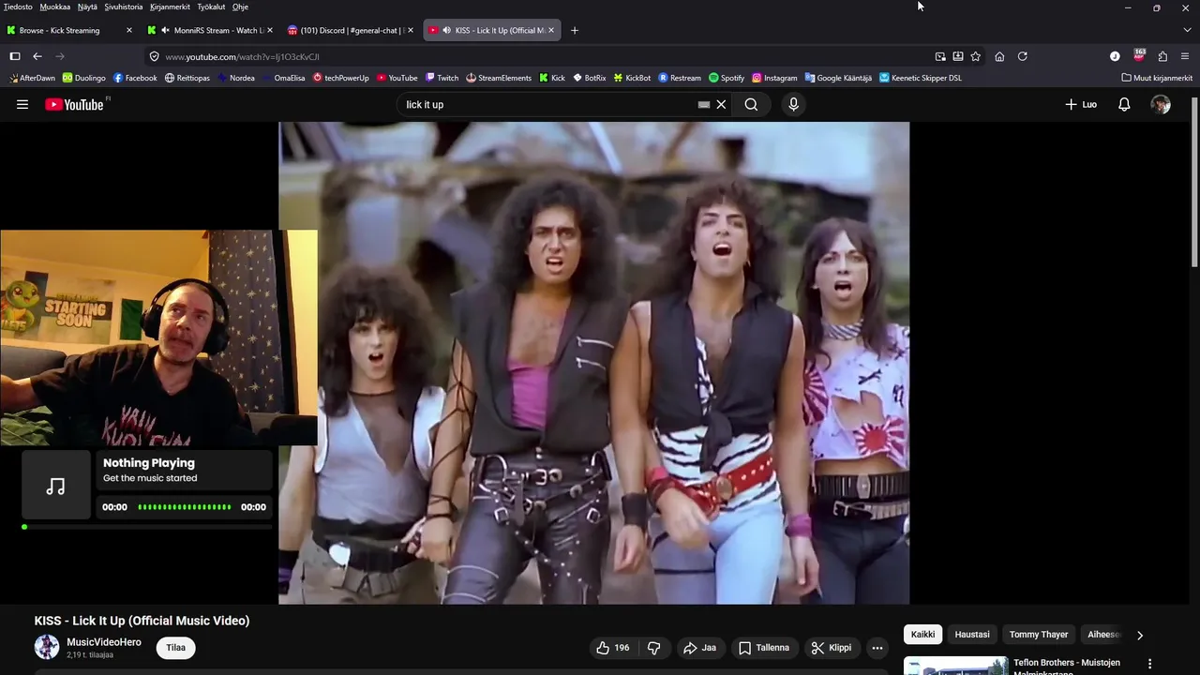Share the video with Jaa
1200x675 pixels.
(x=699, y=648)
